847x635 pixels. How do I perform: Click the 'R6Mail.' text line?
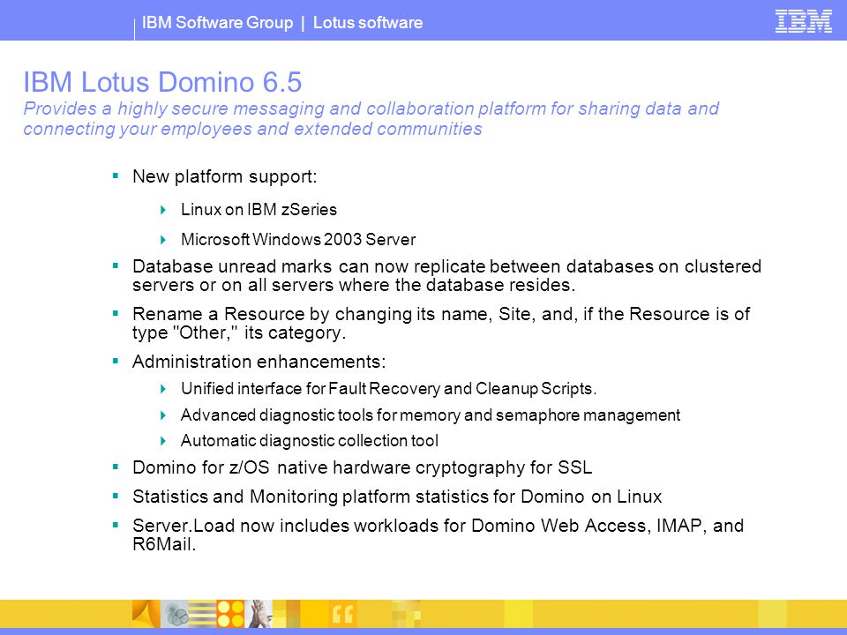164,544
